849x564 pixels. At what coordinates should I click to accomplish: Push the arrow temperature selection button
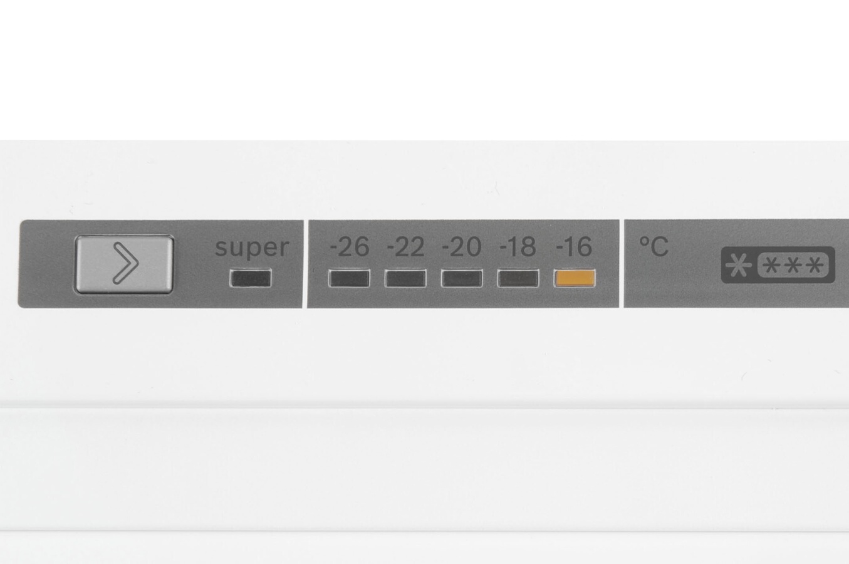tap(124, 264)
